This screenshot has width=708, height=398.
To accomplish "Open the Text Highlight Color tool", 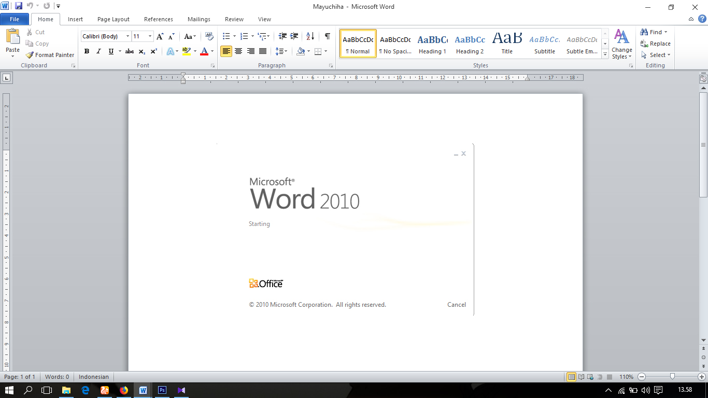I will point(186,51).
